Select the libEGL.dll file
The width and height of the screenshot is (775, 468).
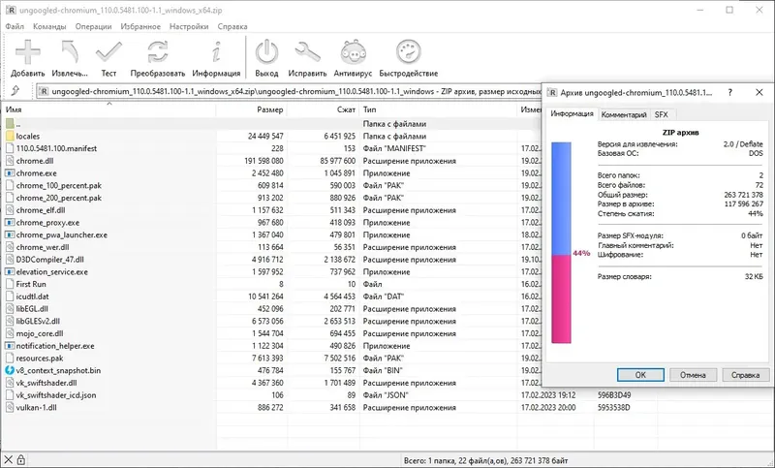click(x=32, y=309)
